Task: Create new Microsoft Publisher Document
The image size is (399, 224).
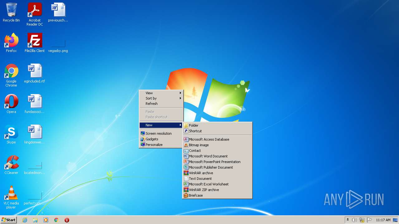Action: 217,167
